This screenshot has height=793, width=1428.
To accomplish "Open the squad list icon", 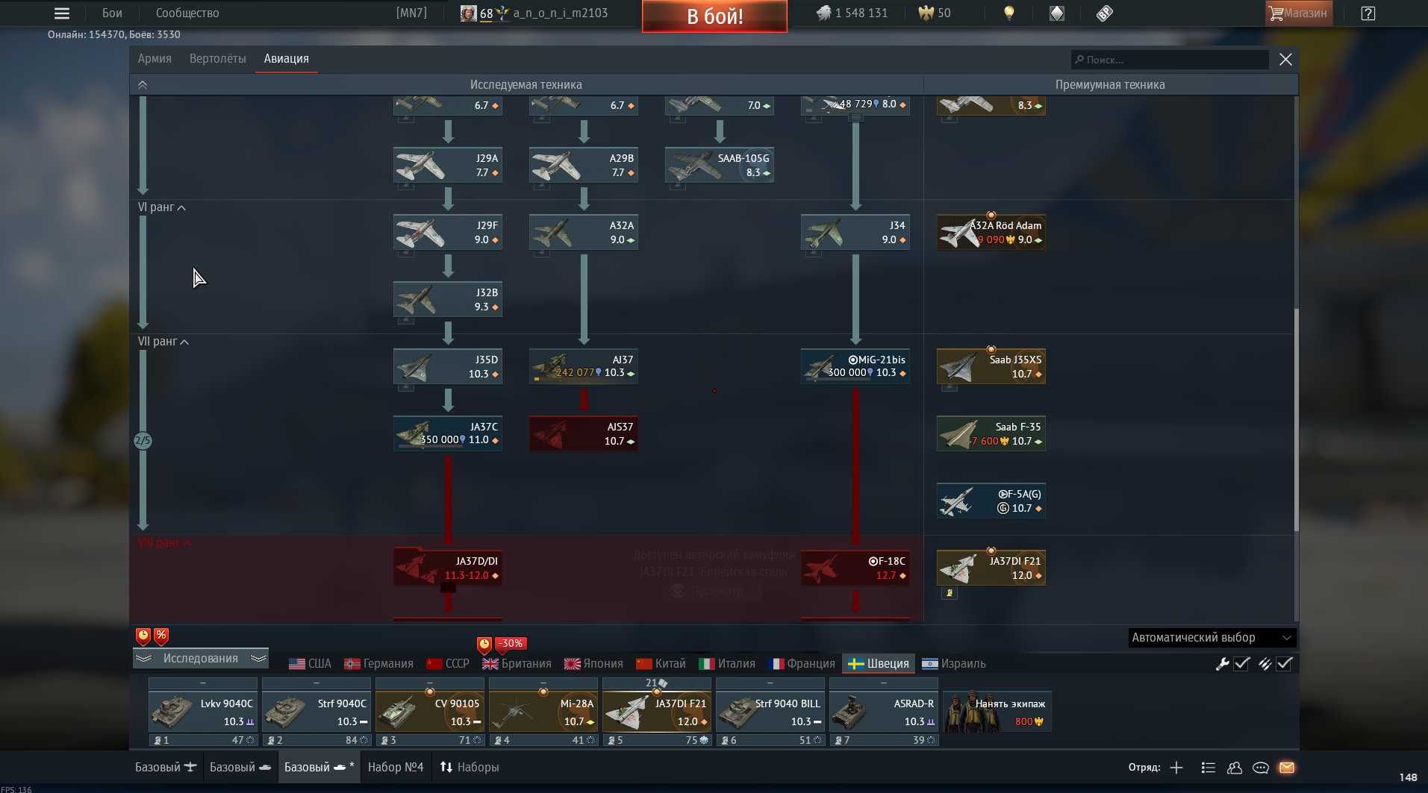I will tap(1209, 768).
